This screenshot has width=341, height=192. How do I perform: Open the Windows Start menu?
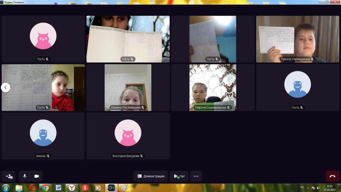coord(6,188)
